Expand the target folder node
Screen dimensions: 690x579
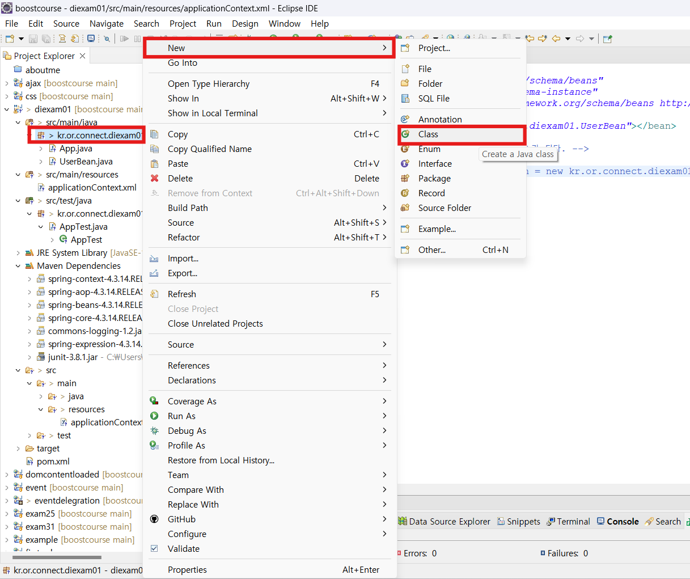[x=18, y=449]
